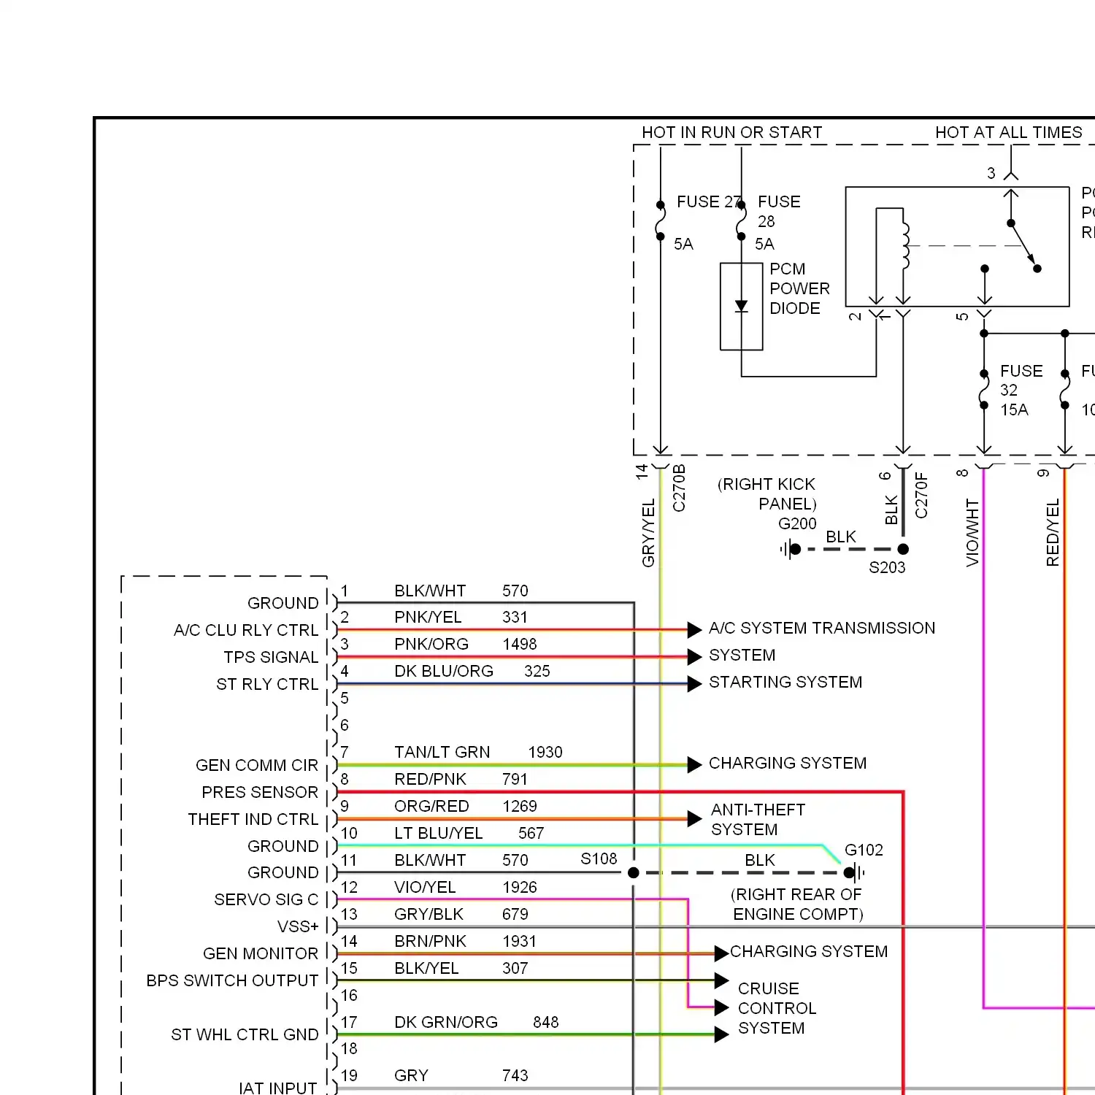Click the SERVO SIG C pin label
The height and width of the screenshot is (1095, 1095).
tap(266, 899)
